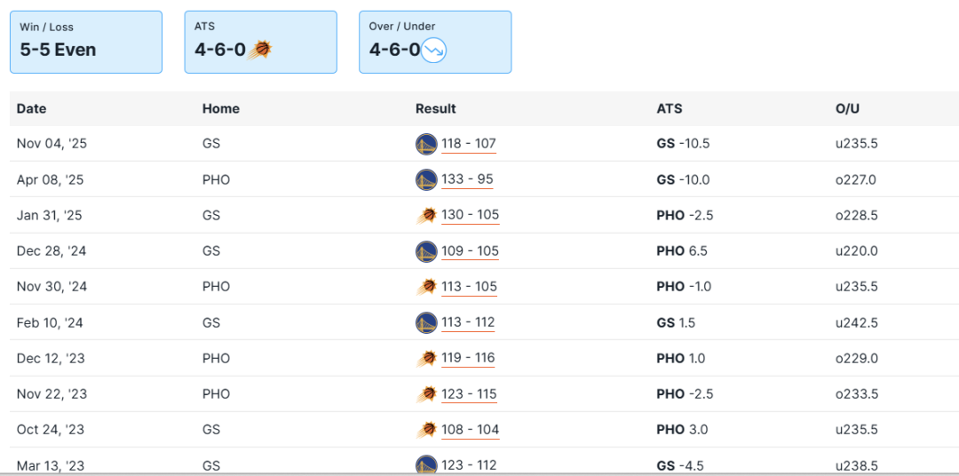Click the downward trend icon in Over/Under card
Screen dimensions: 959x476
click(434, 50)
